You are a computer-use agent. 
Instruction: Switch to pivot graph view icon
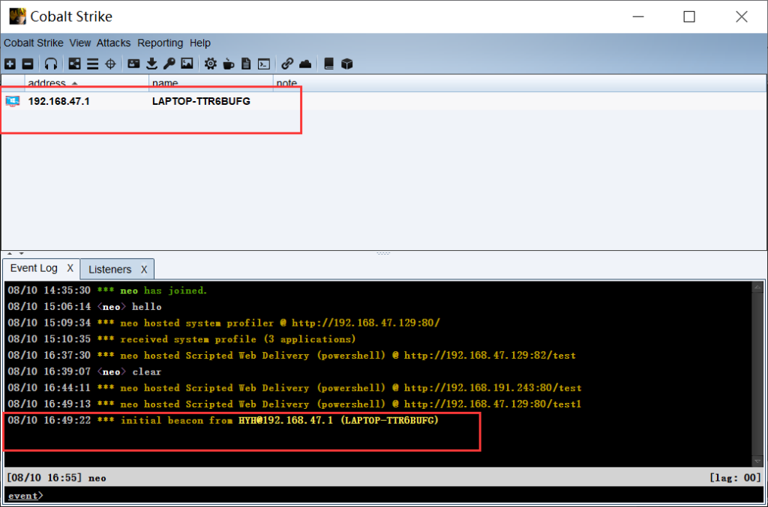coord(74,64)
